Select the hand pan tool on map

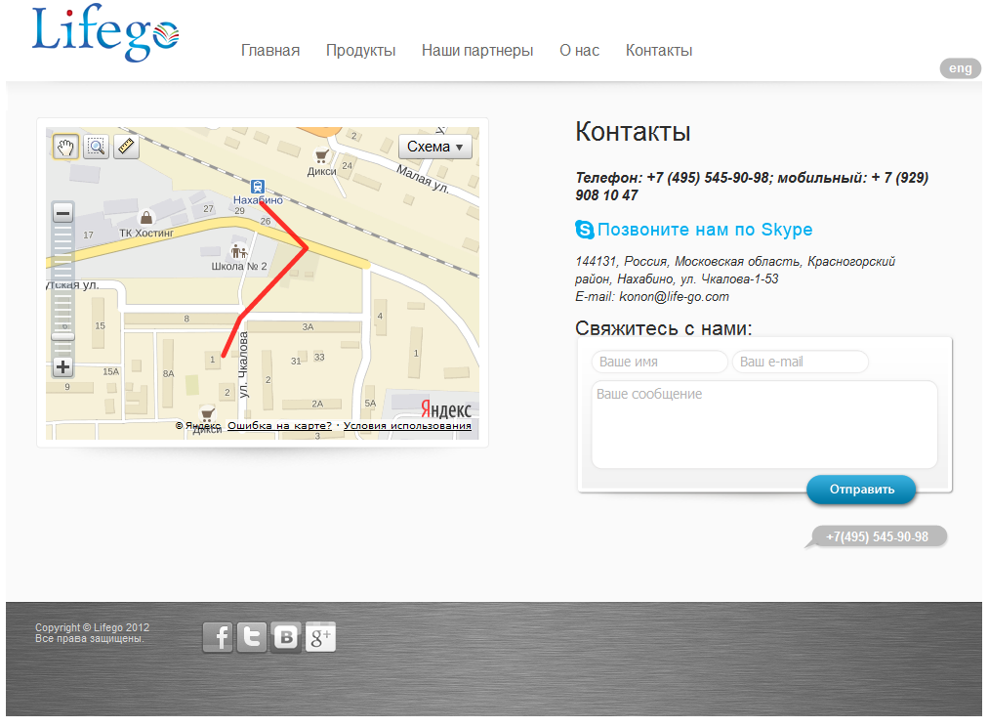pos(65,147)
